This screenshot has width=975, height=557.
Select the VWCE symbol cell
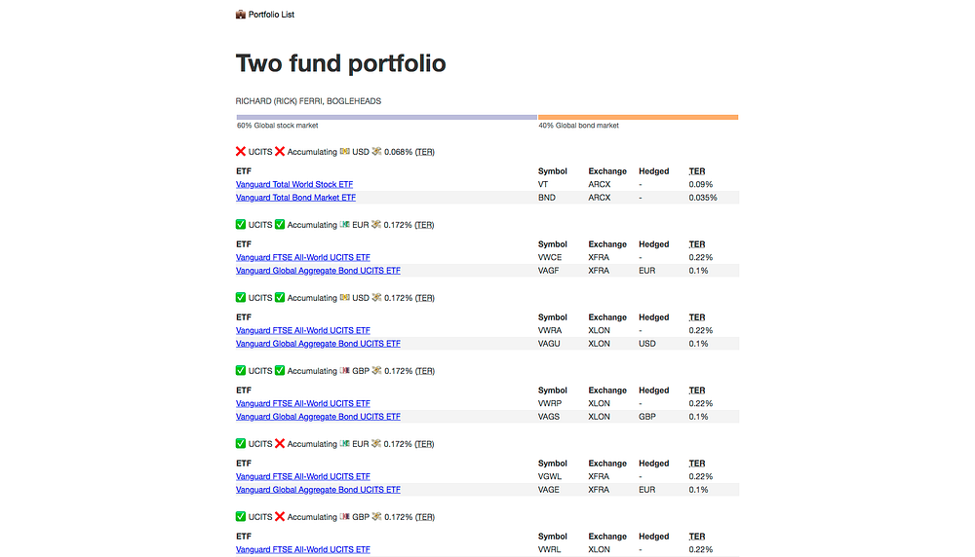tap(550, 257)
